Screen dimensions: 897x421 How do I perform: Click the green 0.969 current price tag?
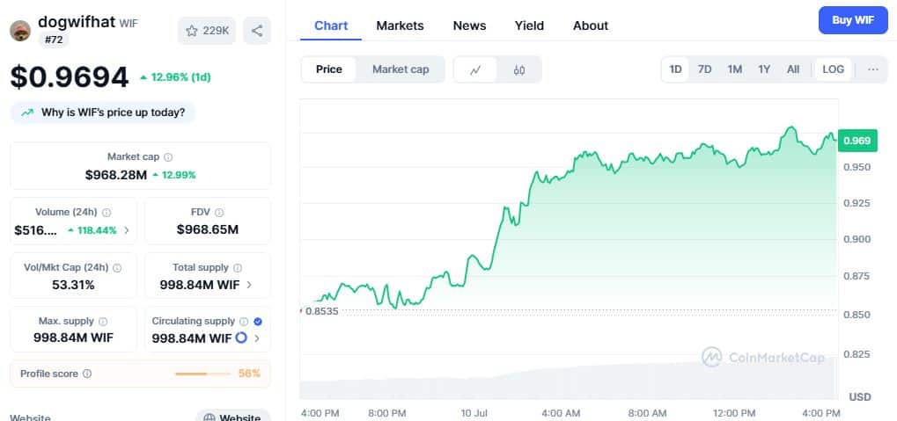[857, 141]
